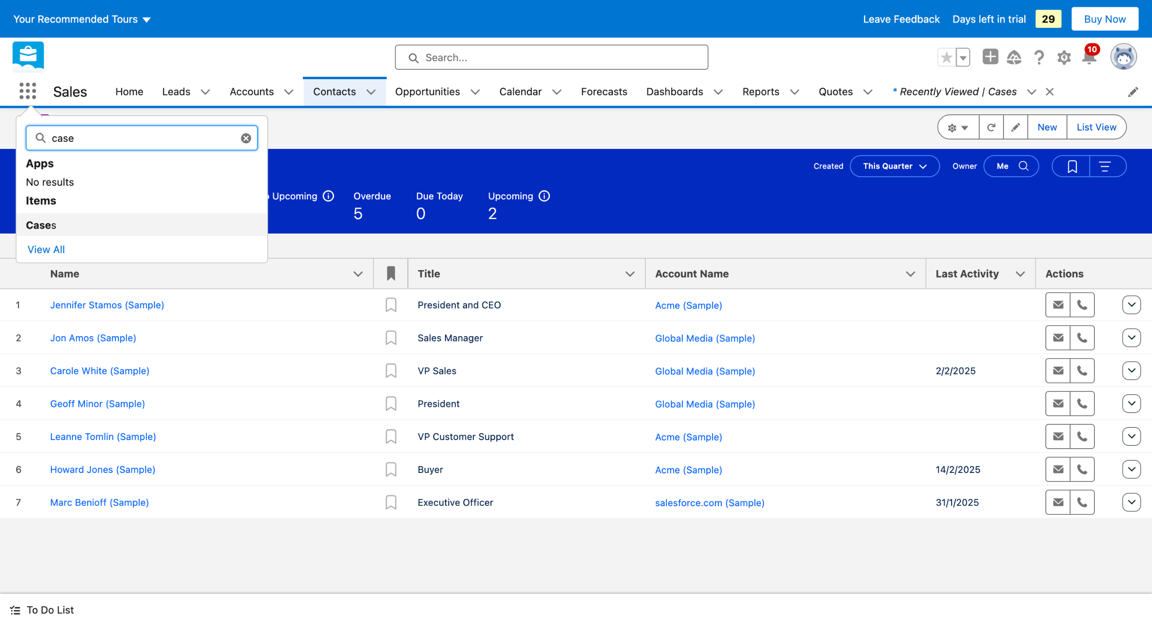The width and height of the screenshot is (1152, 625).
Task: Show the filter lines icon panel
Action: coord(1105,166)
